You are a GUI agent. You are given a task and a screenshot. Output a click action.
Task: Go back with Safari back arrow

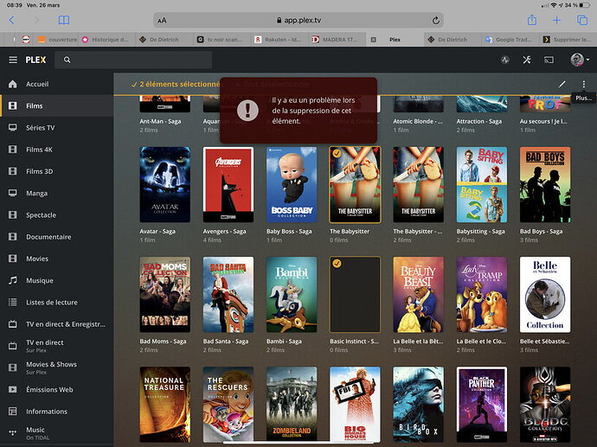pyautogui.click(x=11, y=20)
